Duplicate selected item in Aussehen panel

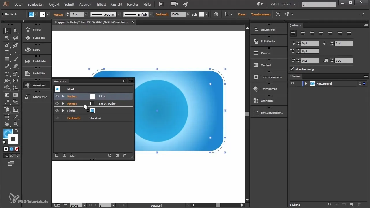117,155
